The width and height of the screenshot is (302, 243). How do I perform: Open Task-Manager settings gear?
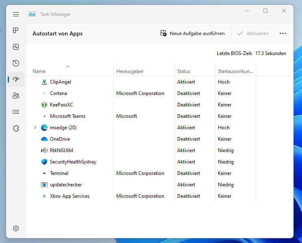click(x=16, y=228)
